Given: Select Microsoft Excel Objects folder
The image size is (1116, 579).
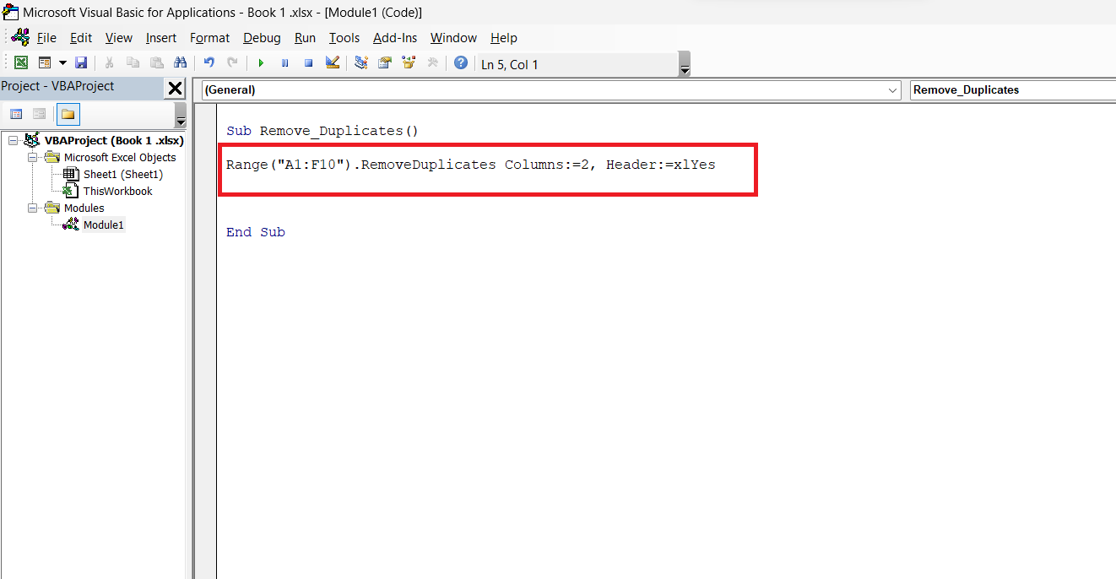Looking at the screenshot, I should tap(120, 157).
